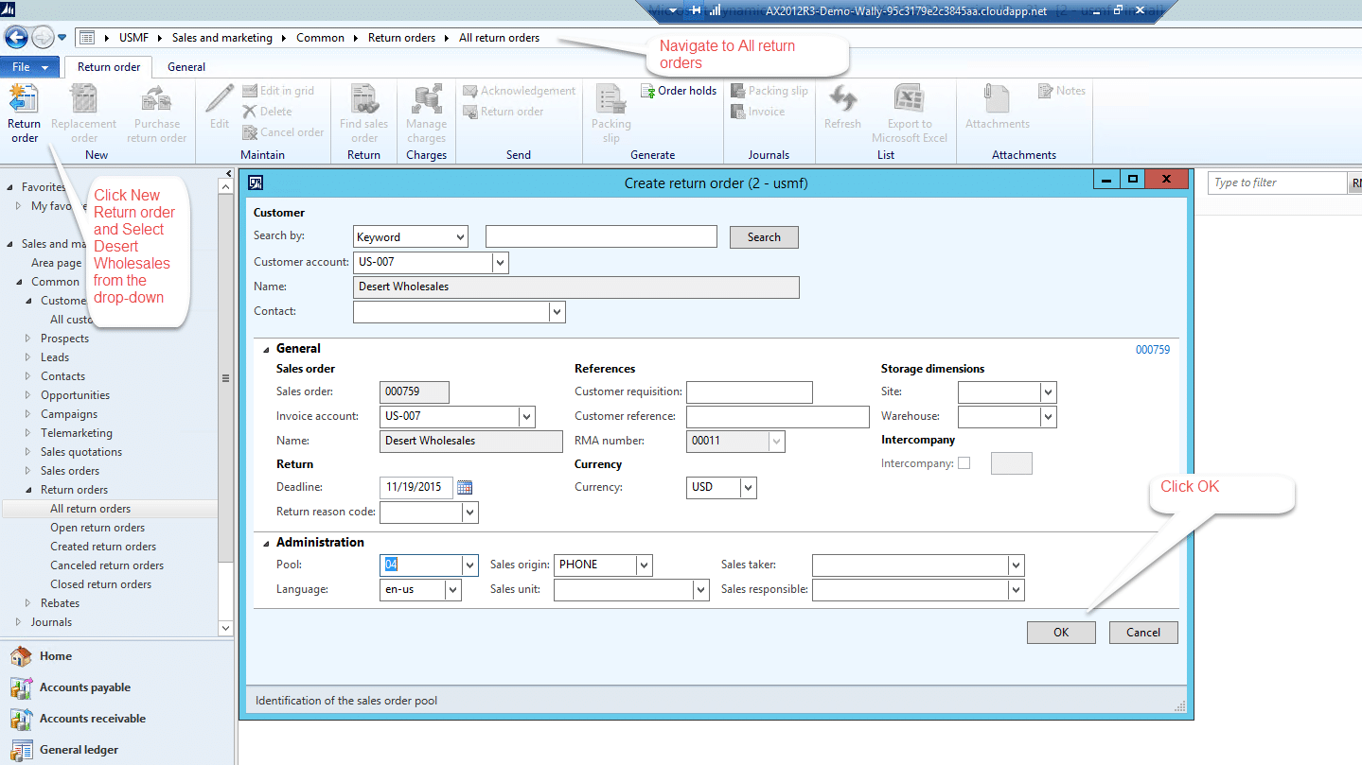Open Find sales order
Image resolution: width=1362 pixels, height=765 pixels.
point(363,112)
